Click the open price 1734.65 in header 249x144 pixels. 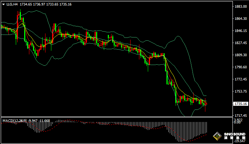[26, 4]
